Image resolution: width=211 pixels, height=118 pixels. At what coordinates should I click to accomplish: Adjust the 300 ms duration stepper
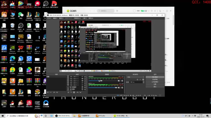(x=143, y=82)
